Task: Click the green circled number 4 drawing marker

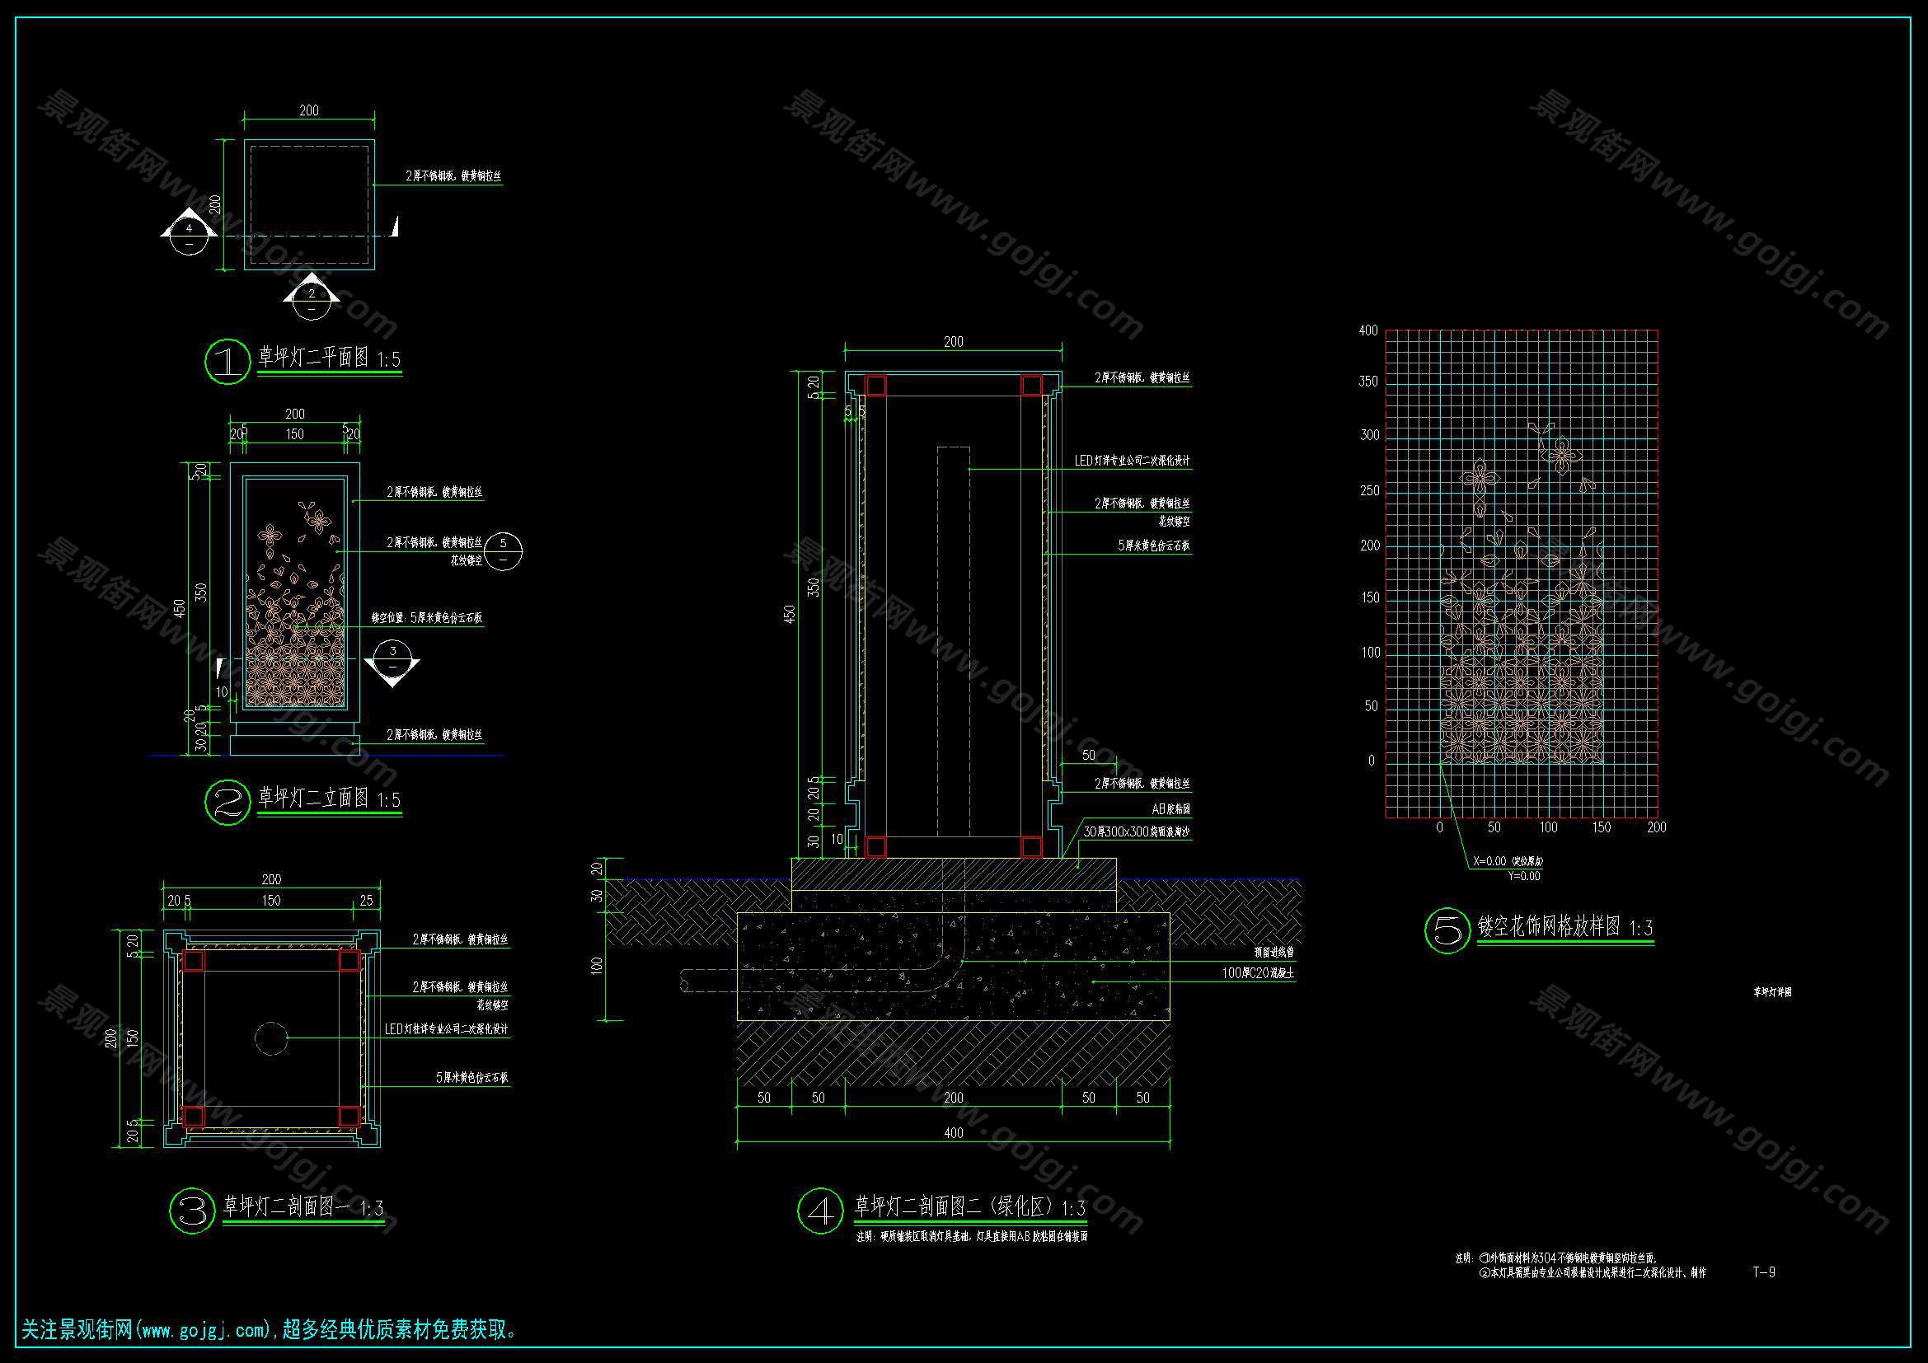Action: [x=819, y=1211]
